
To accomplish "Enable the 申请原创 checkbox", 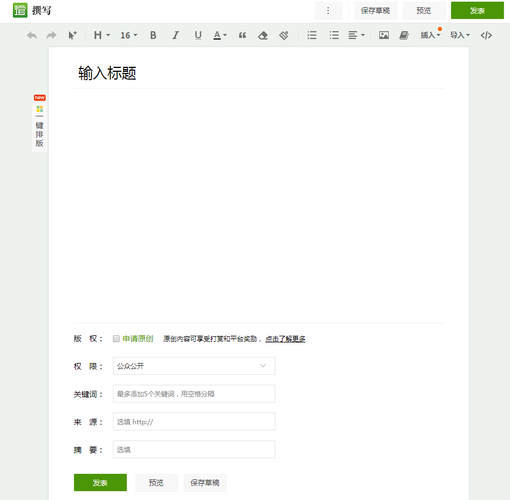I will (116, 339).
